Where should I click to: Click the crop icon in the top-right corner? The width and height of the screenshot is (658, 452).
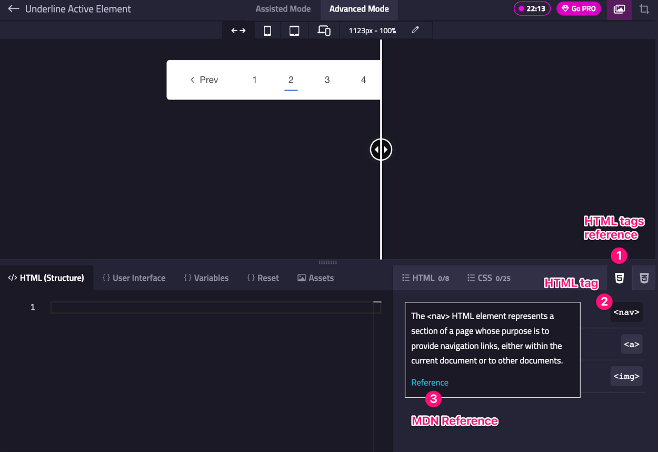[x=644, y=9]
